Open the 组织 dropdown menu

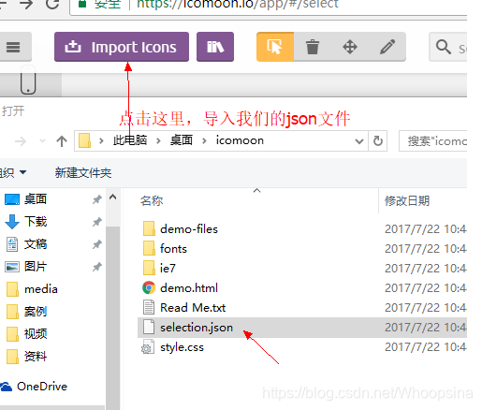pos(12,172)
